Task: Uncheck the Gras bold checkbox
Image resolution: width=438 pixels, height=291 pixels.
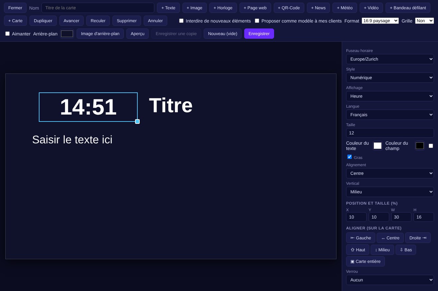Action: [349, 157]
